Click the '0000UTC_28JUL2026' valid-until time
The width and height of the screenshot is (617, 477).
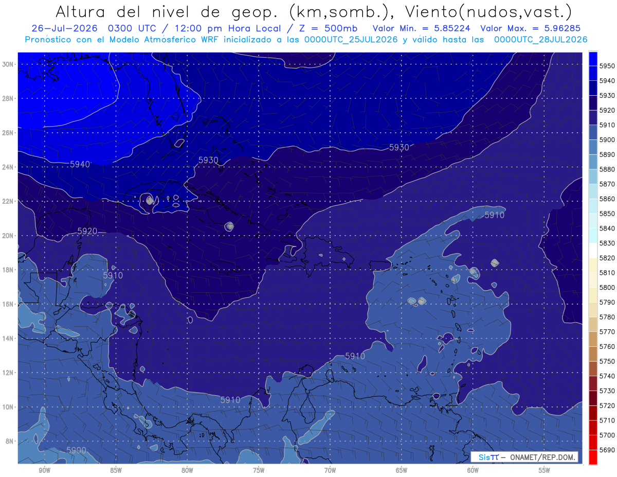[540, 40]
